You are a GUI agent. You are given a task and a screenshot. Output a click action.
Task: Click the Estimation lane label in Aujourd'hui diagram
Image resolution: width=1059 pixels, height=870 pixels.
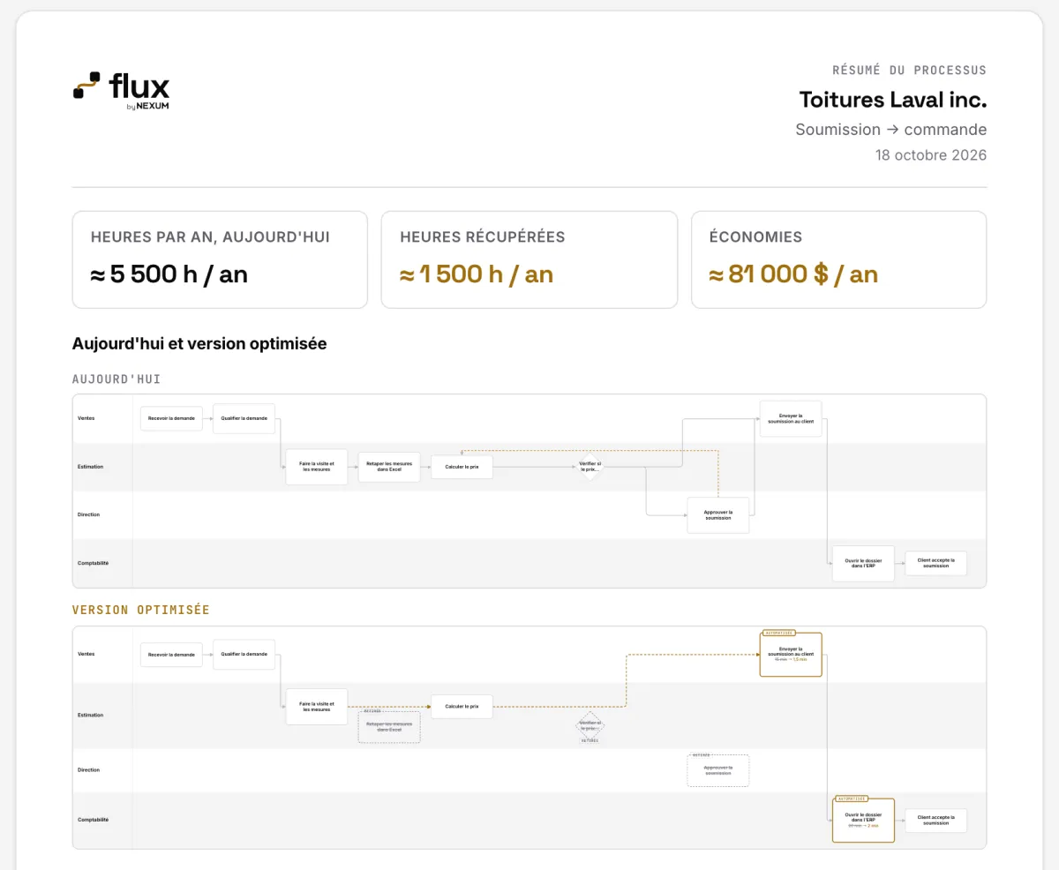[x=90, y=467]
